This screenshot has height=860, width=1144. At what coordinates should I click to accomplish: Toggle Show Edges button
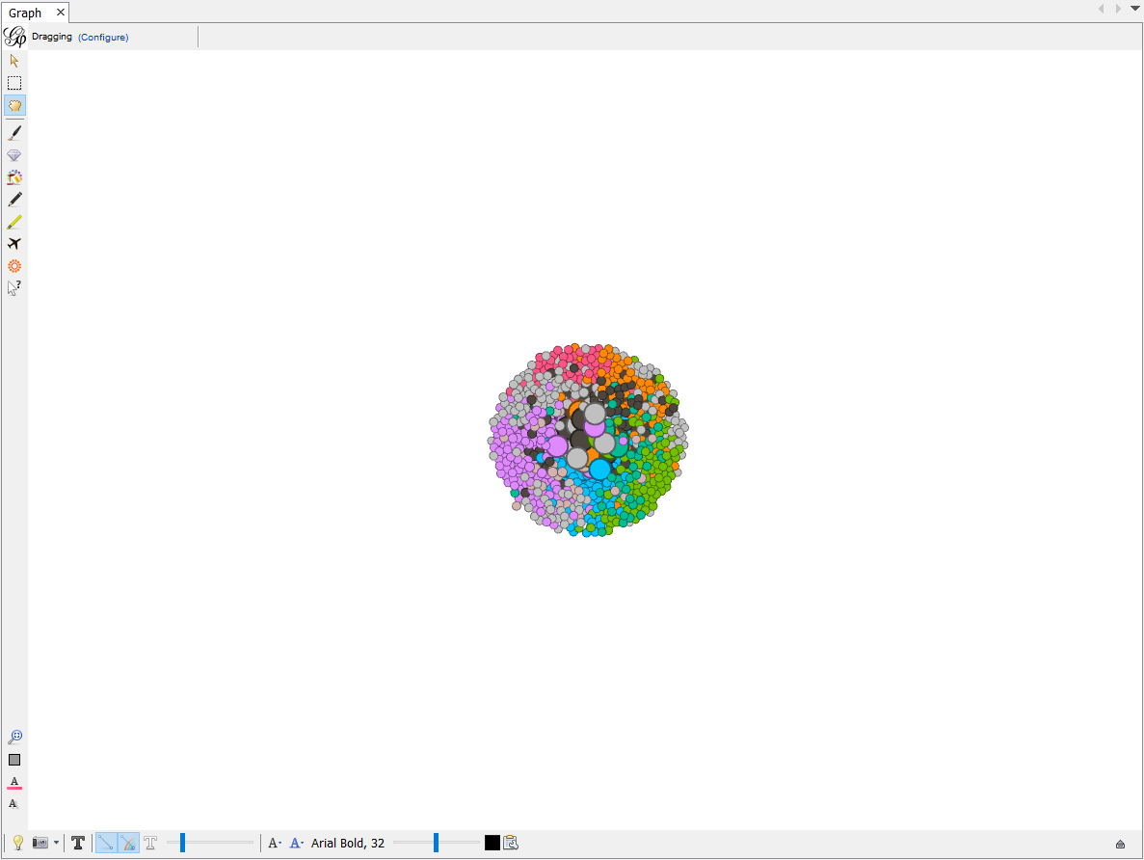pyautogui.click(x=107, y=844)
